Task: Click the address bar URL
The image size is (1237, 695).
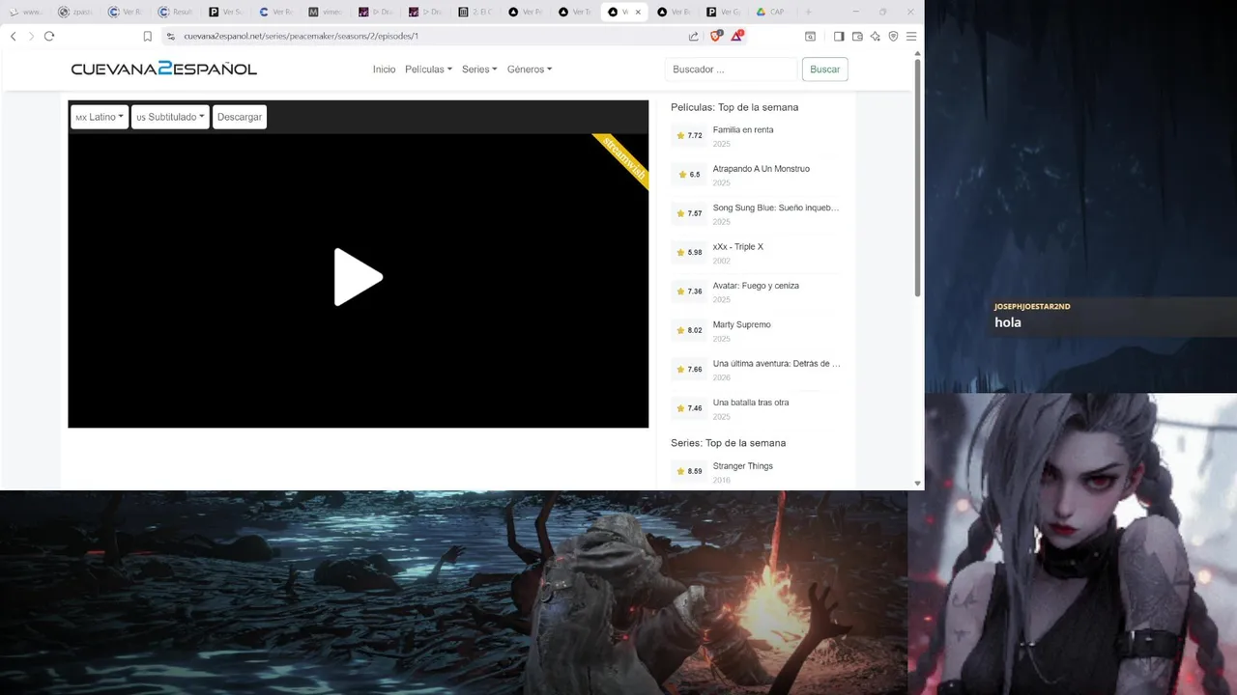Action: 301,37
